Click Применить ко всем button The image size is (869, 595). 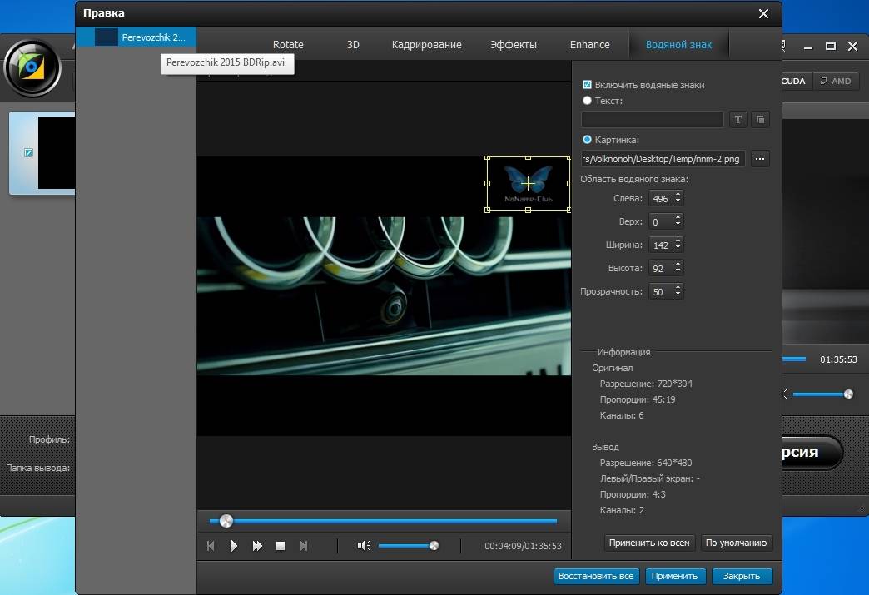(649, 543)
